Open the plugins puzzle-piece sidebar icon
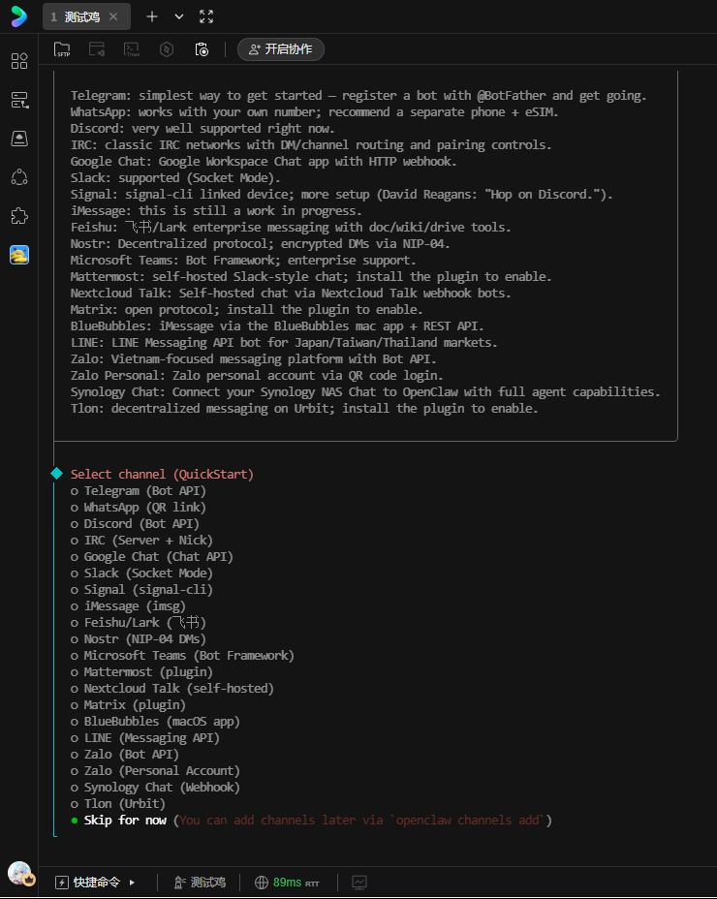717x899 pixels. point(19,216)
